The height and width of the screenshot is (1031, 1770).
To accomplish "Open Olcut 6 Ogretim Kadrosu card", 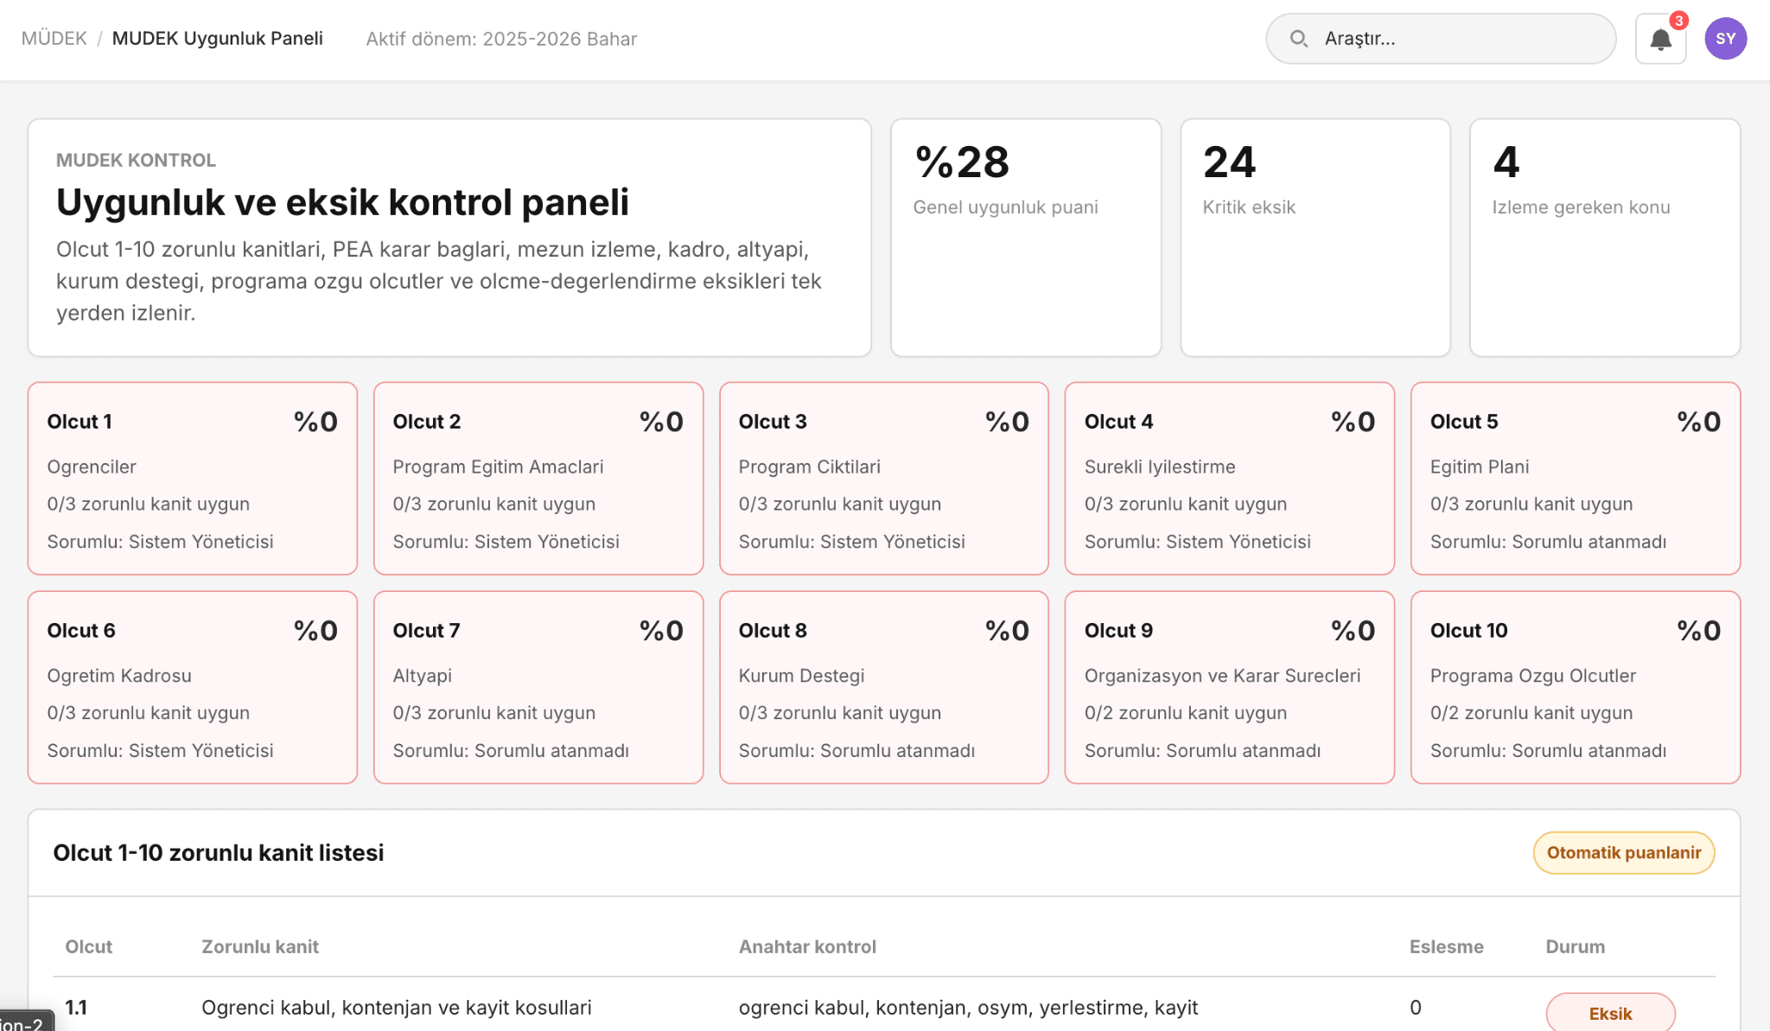I will (192, 687).
